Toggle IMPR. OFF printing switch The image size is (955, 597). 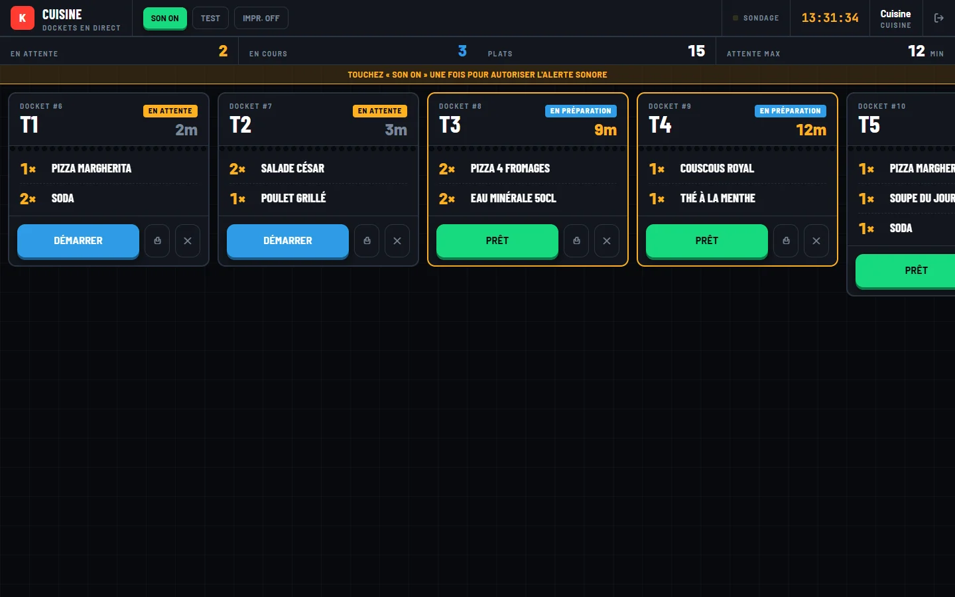[x=261, y=18]
